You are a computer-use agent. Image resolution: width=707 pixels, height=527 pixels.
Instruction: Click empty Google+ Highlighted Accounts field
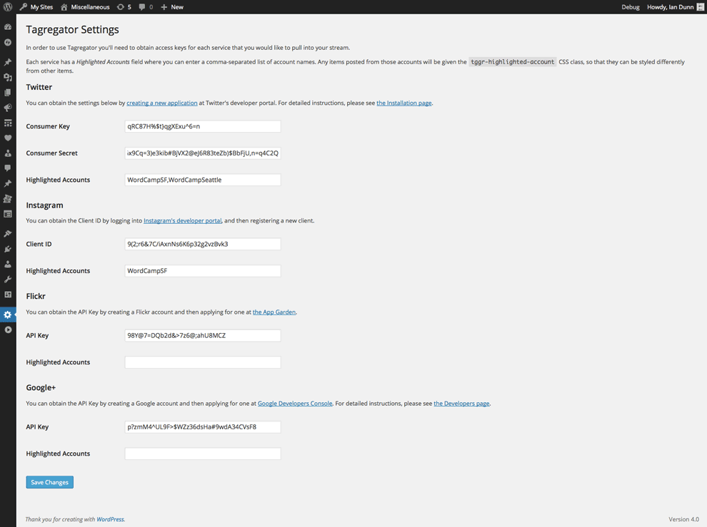203,454
